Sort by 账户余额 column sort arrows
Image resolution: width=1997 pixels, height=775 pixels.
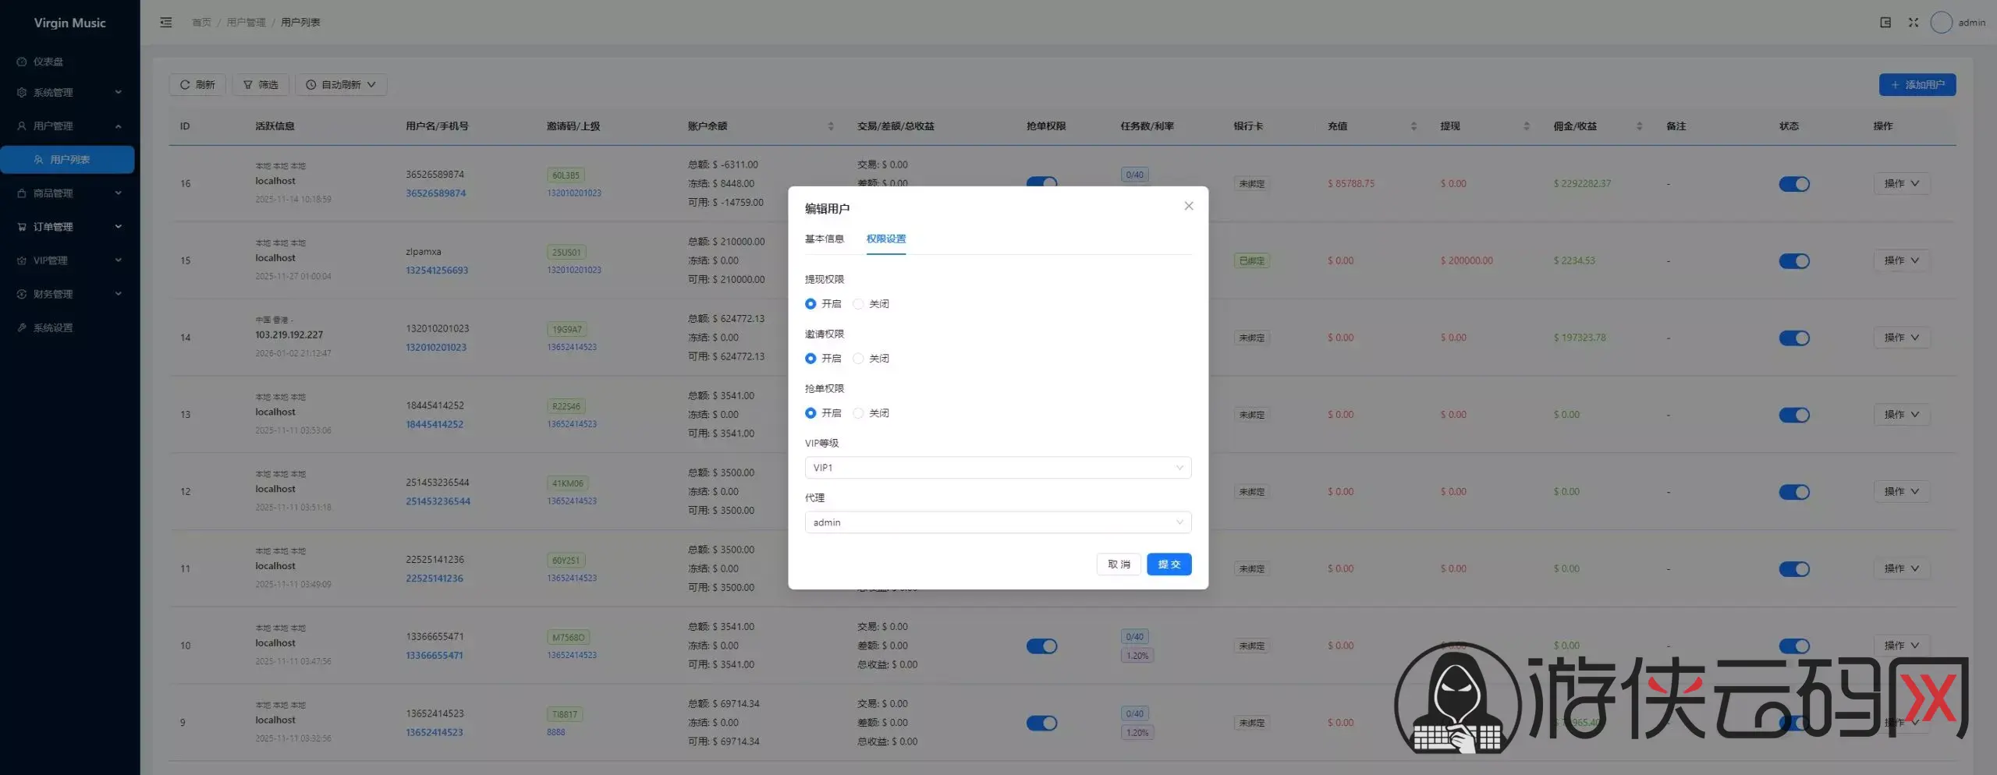point(830,126)
